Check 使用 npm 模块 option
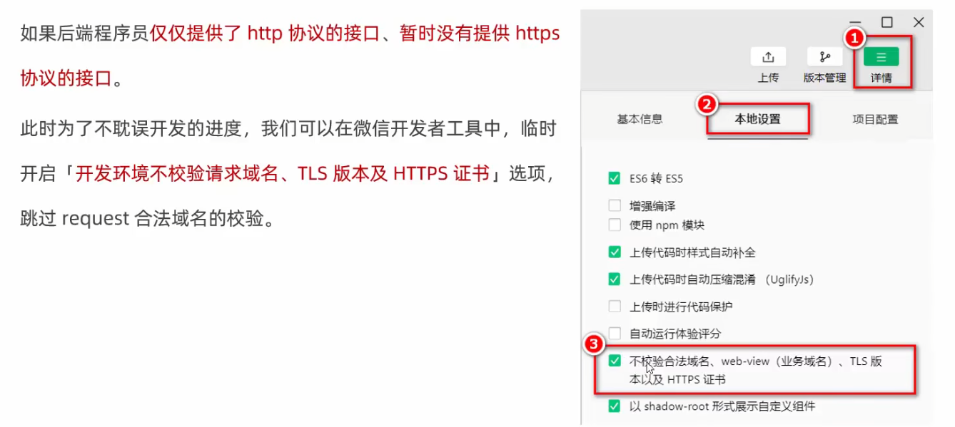This screenshot has height=427, width=955. tap(615, 225)
